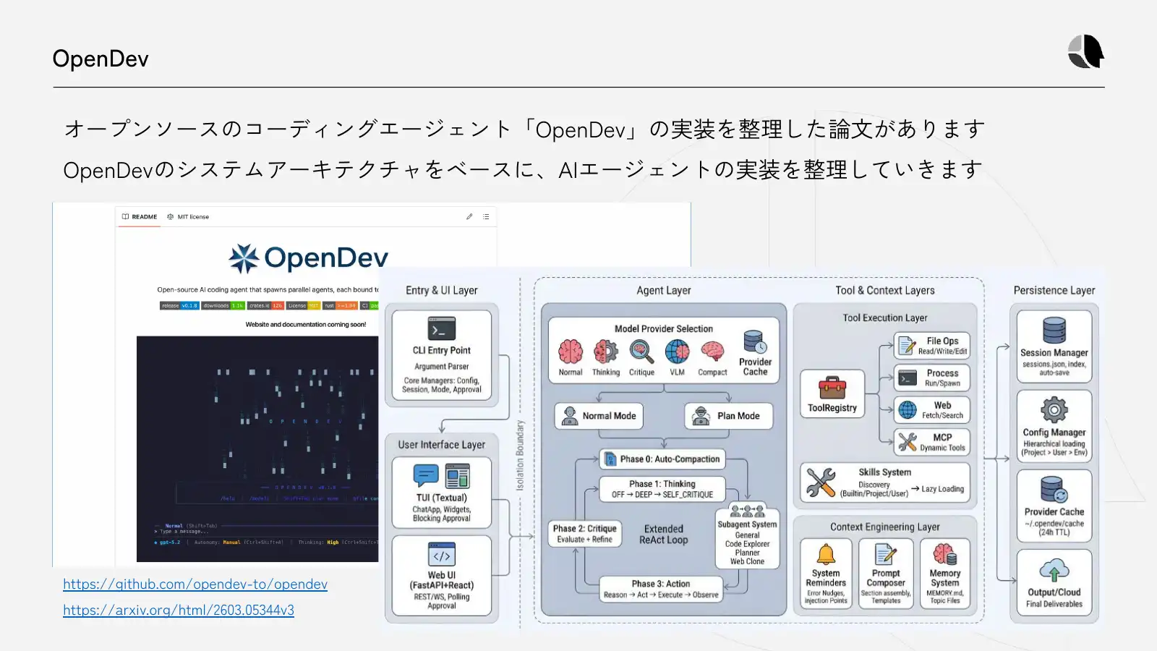Open the github.com/opendev-to/opendev link
This screenshot has width=1157, height=651.
195,584
